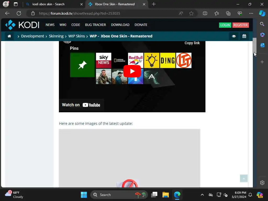Click the eye icon in breadcrumb bar
268x201 pixels.
point(234,36)
